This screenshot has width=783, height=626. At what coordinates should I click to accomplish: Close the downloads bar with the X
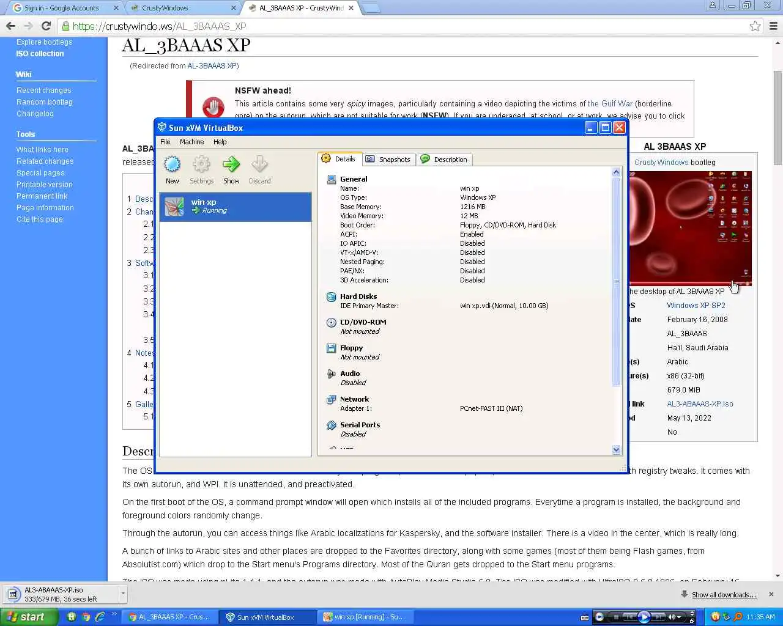click(x=771, y=594)
